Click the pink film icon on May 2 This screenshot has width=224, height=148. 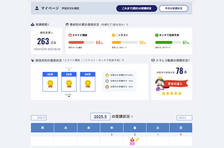[132, 143]
